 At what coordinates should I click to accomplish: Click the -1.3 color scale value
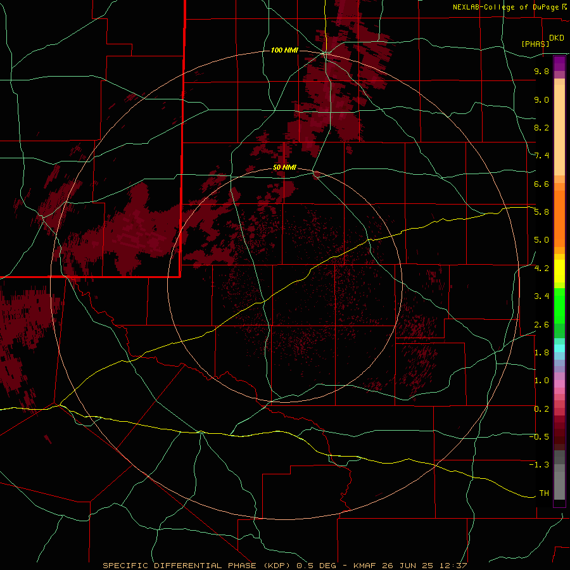(539, 465)
